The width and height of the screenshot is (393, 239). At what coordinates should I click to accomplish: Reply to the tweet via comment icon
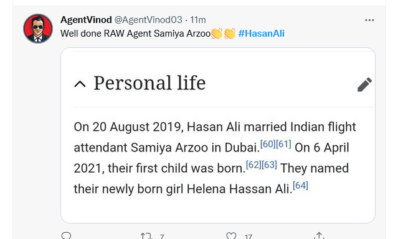[x=67, y=236]
